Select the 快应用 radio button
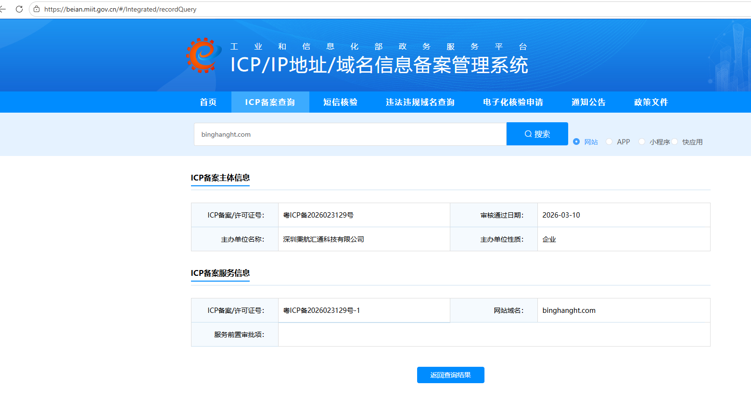The image size is (751, 413). (675, 142)
